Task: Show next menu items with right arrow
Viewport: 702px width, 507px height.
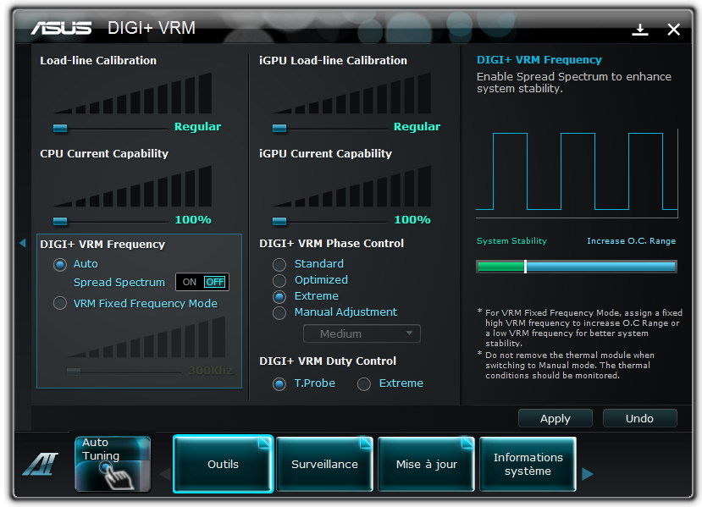Action: coord(588,473)
